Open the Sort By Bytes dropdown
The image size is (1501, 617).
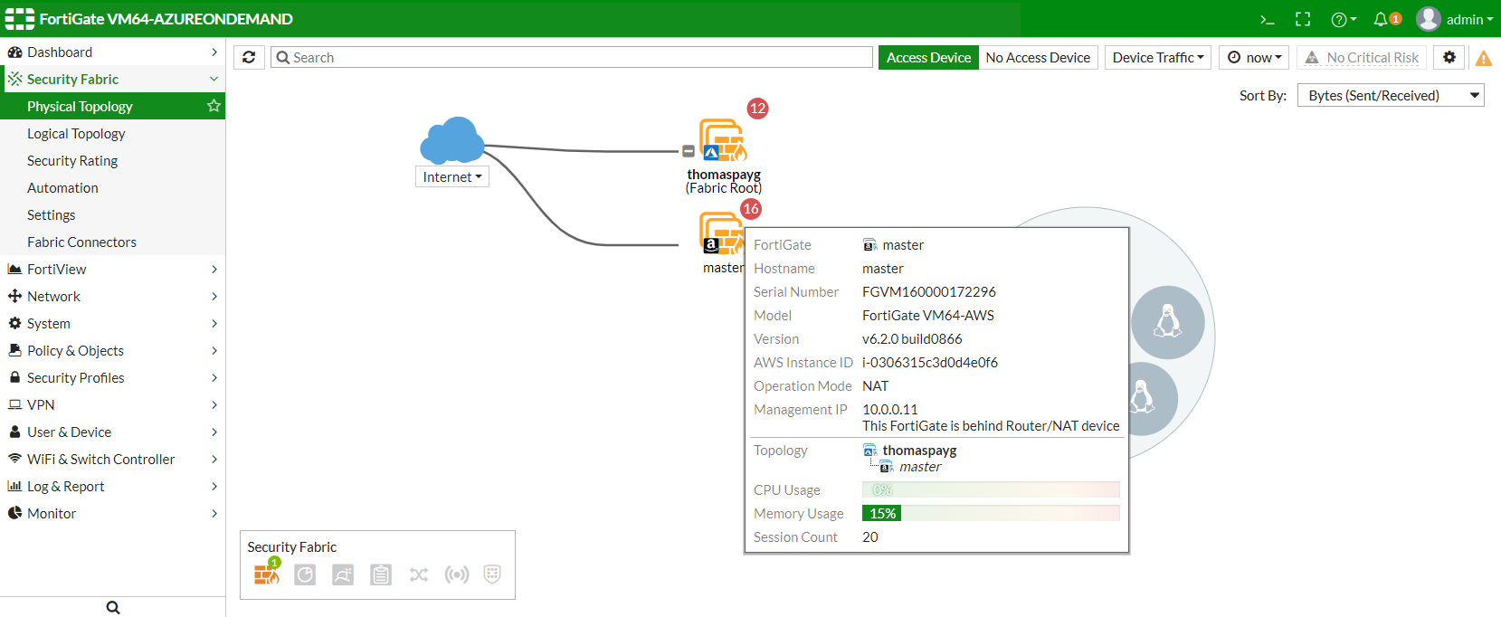pos(1391,95)
